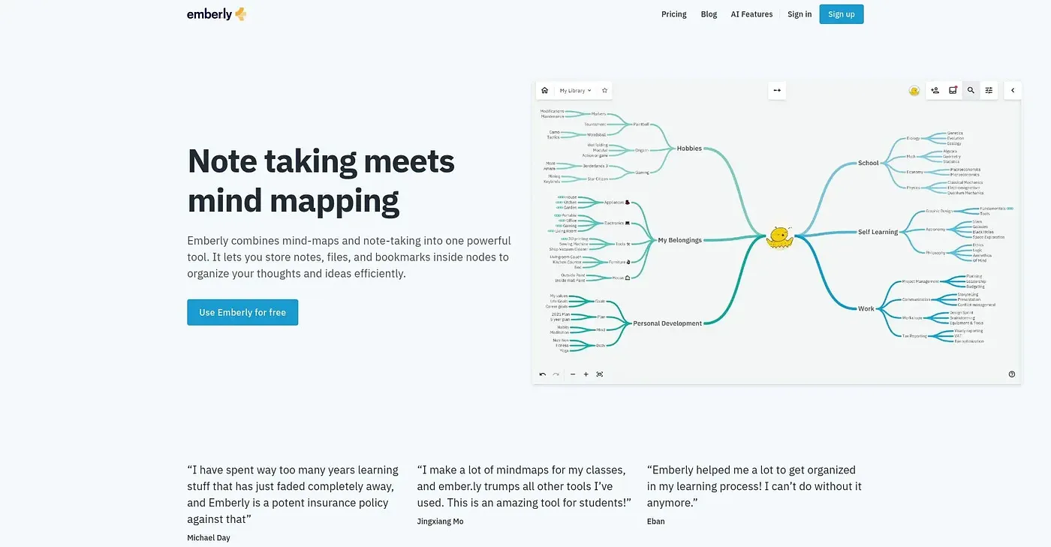Click the Sign up button
1051x547 pixels.
coord(841,14)
